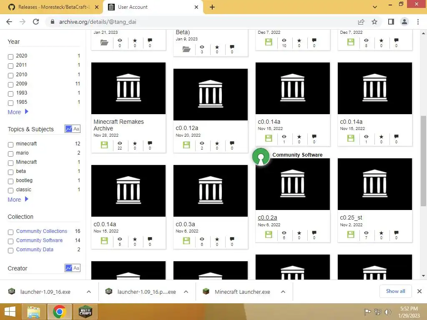Open the c0.0.2a item link
This screenshot has width=427, height=320.
coord(267,217)
